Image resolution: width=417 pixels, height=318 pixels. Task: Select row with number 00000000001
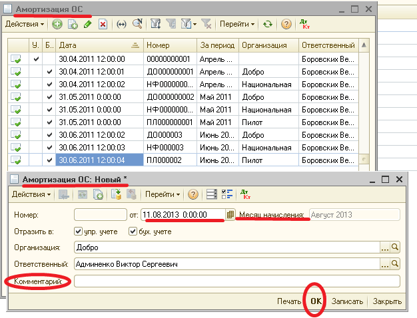[183, 59]
